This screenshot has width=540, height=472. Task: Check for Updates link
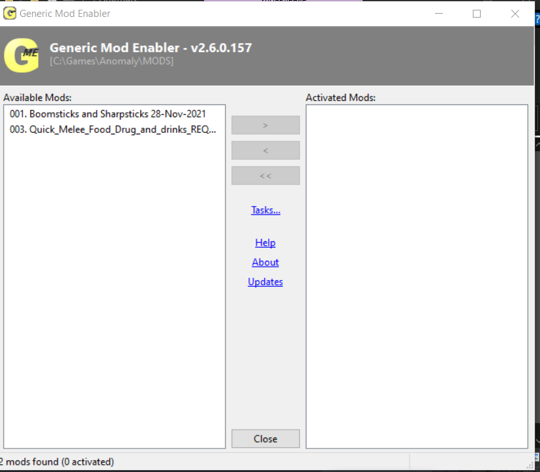(265, 282)
